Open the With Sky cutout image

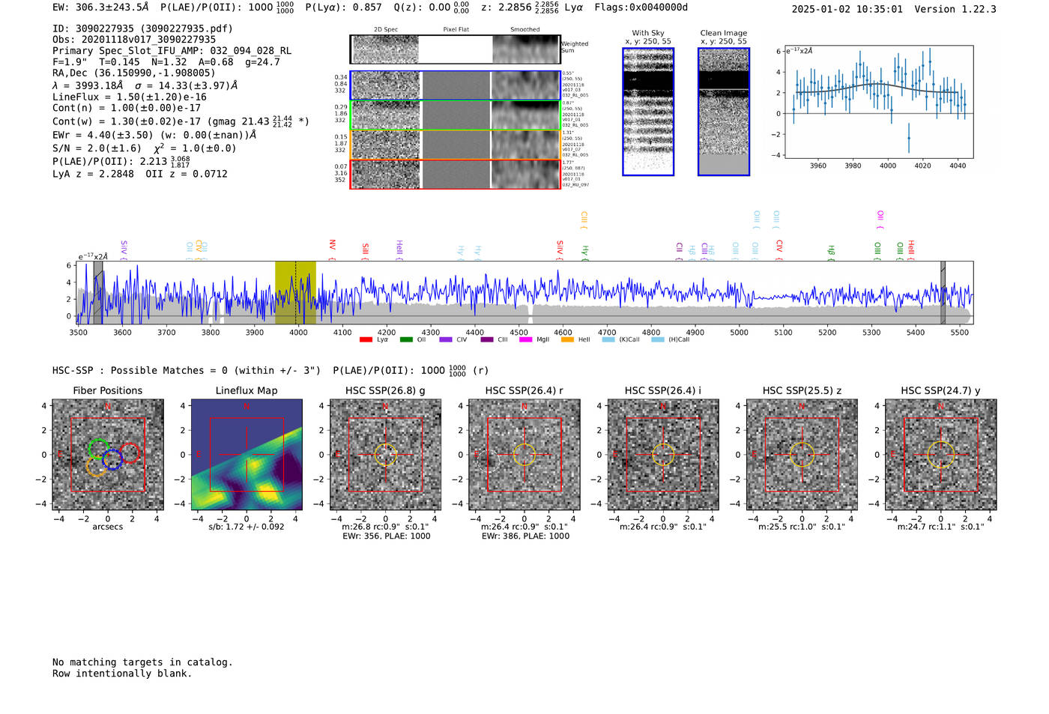tap(648, 112)
